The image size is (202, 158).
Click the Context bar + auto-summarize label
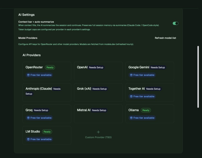pos(36,22)
